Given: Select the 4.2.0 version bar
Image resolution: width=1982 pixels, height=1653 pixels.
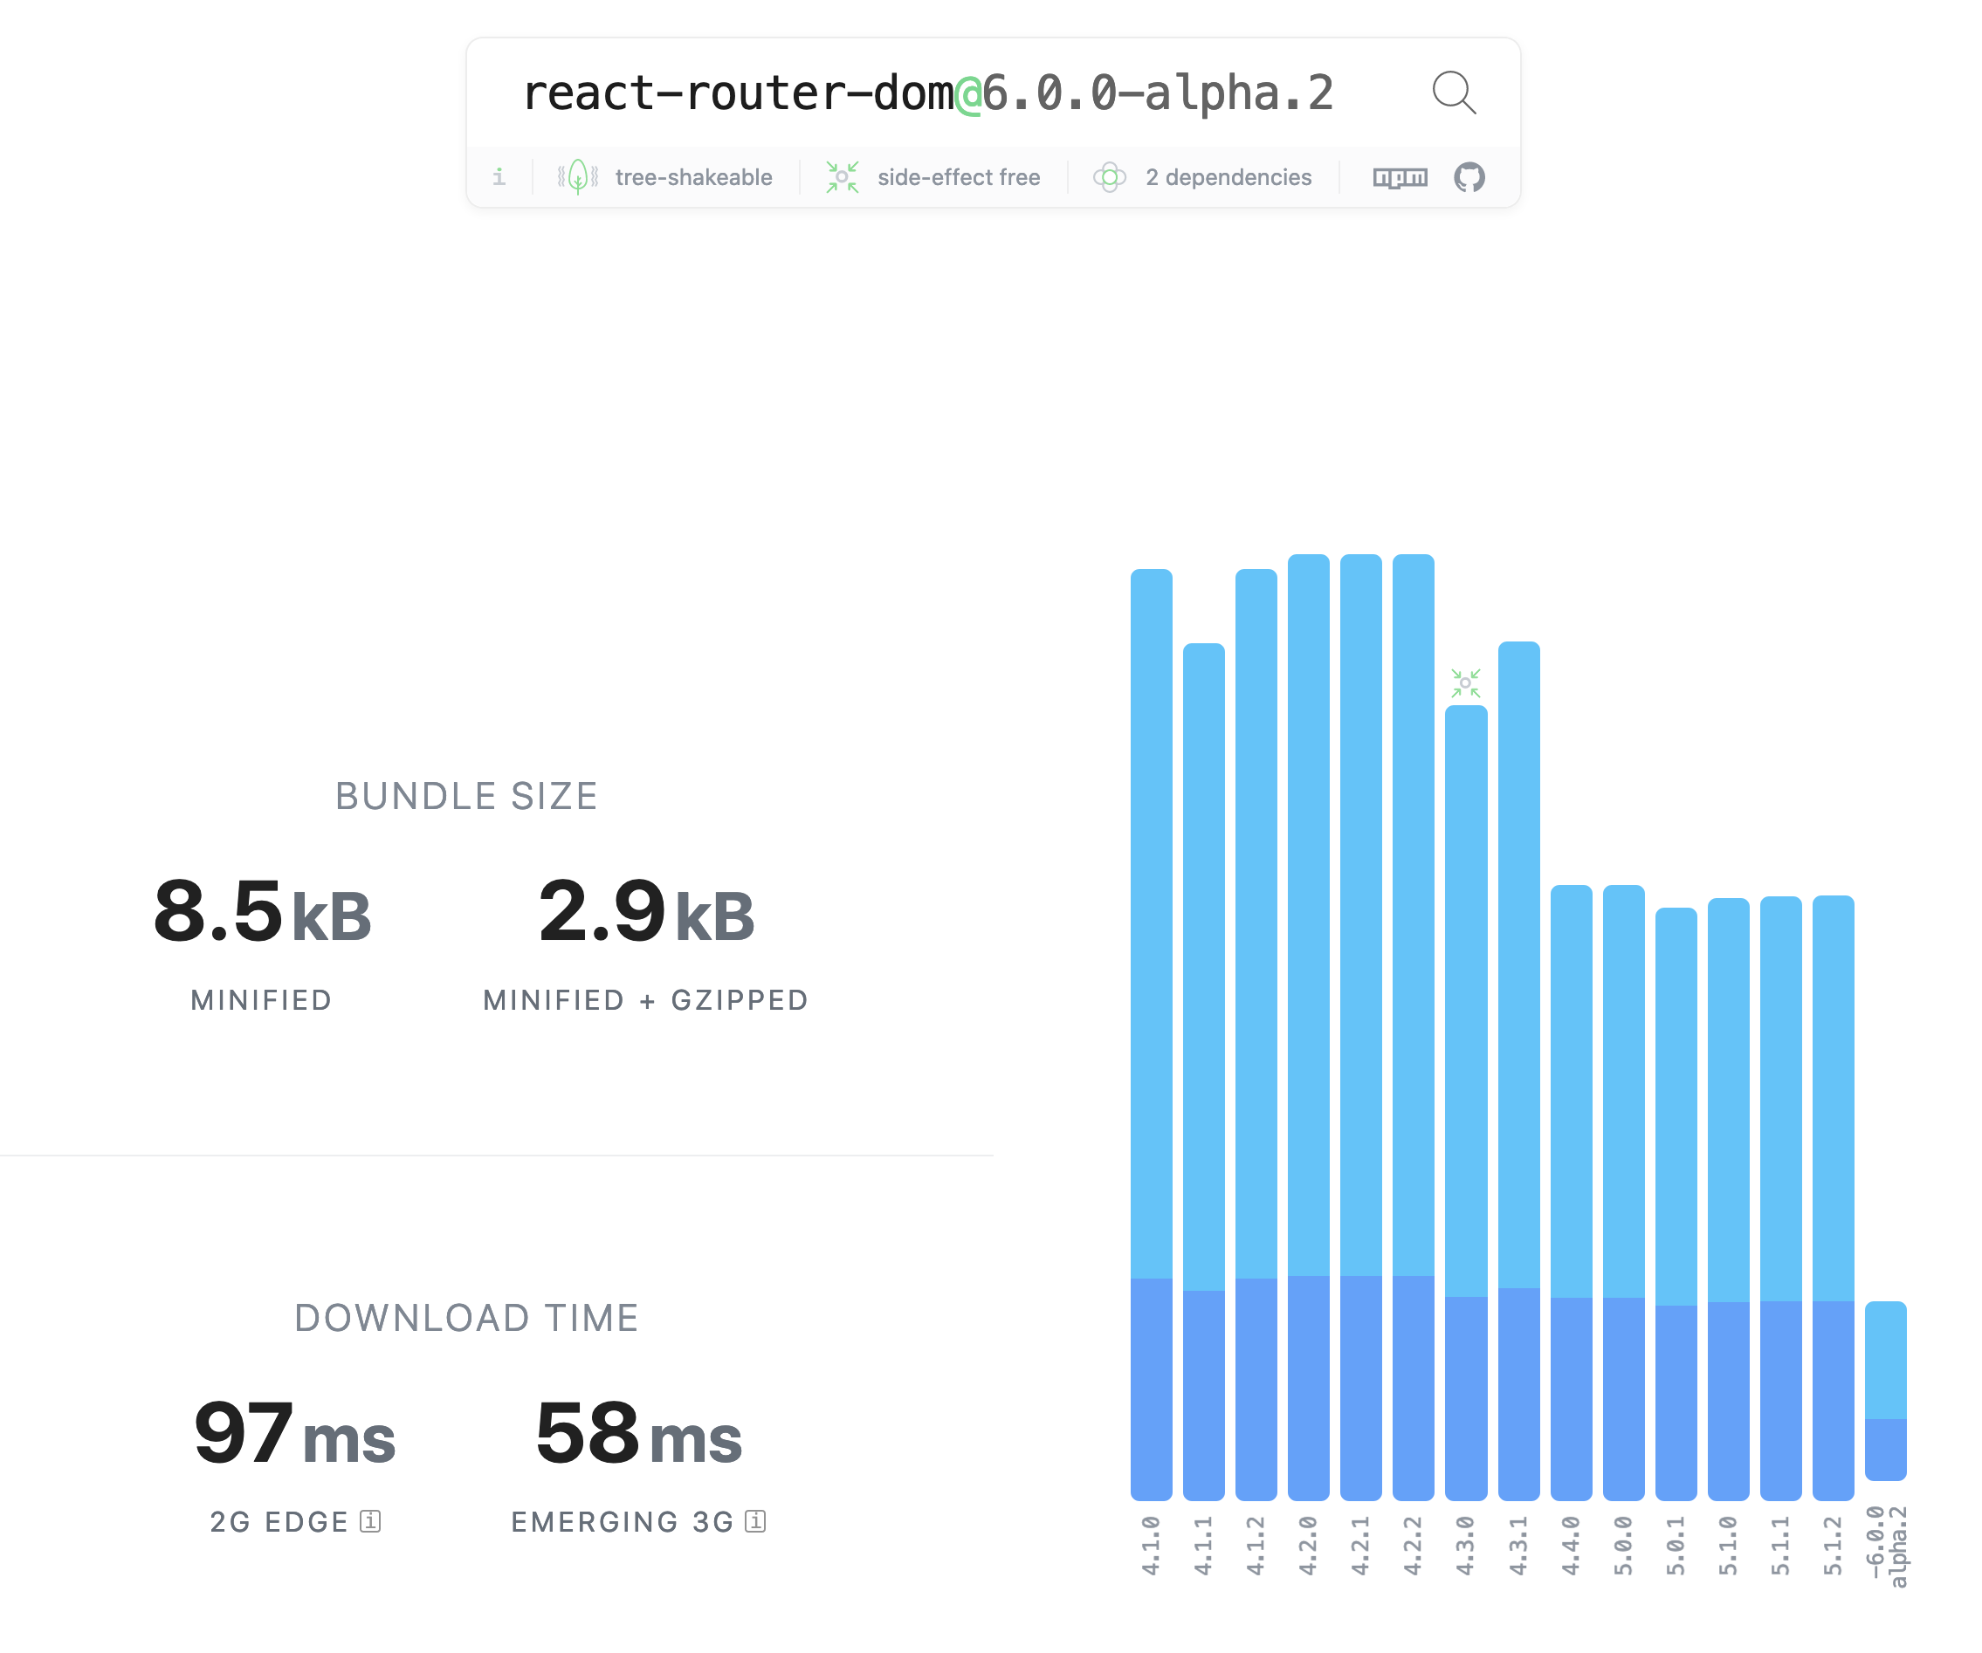Looking at the screenshot, I should (x=1308, y=1038).
